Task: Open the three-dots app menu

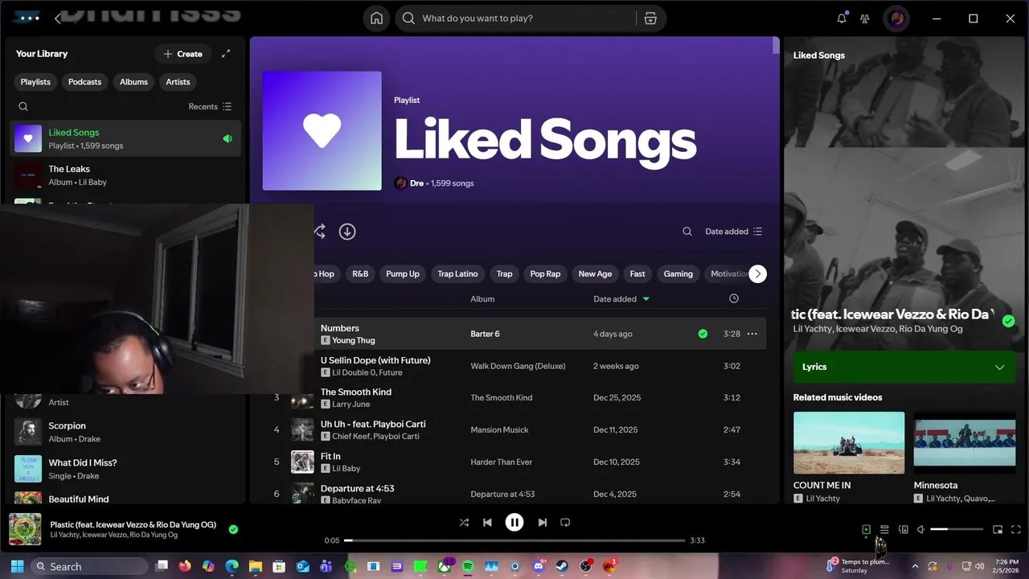Action: 29,18
